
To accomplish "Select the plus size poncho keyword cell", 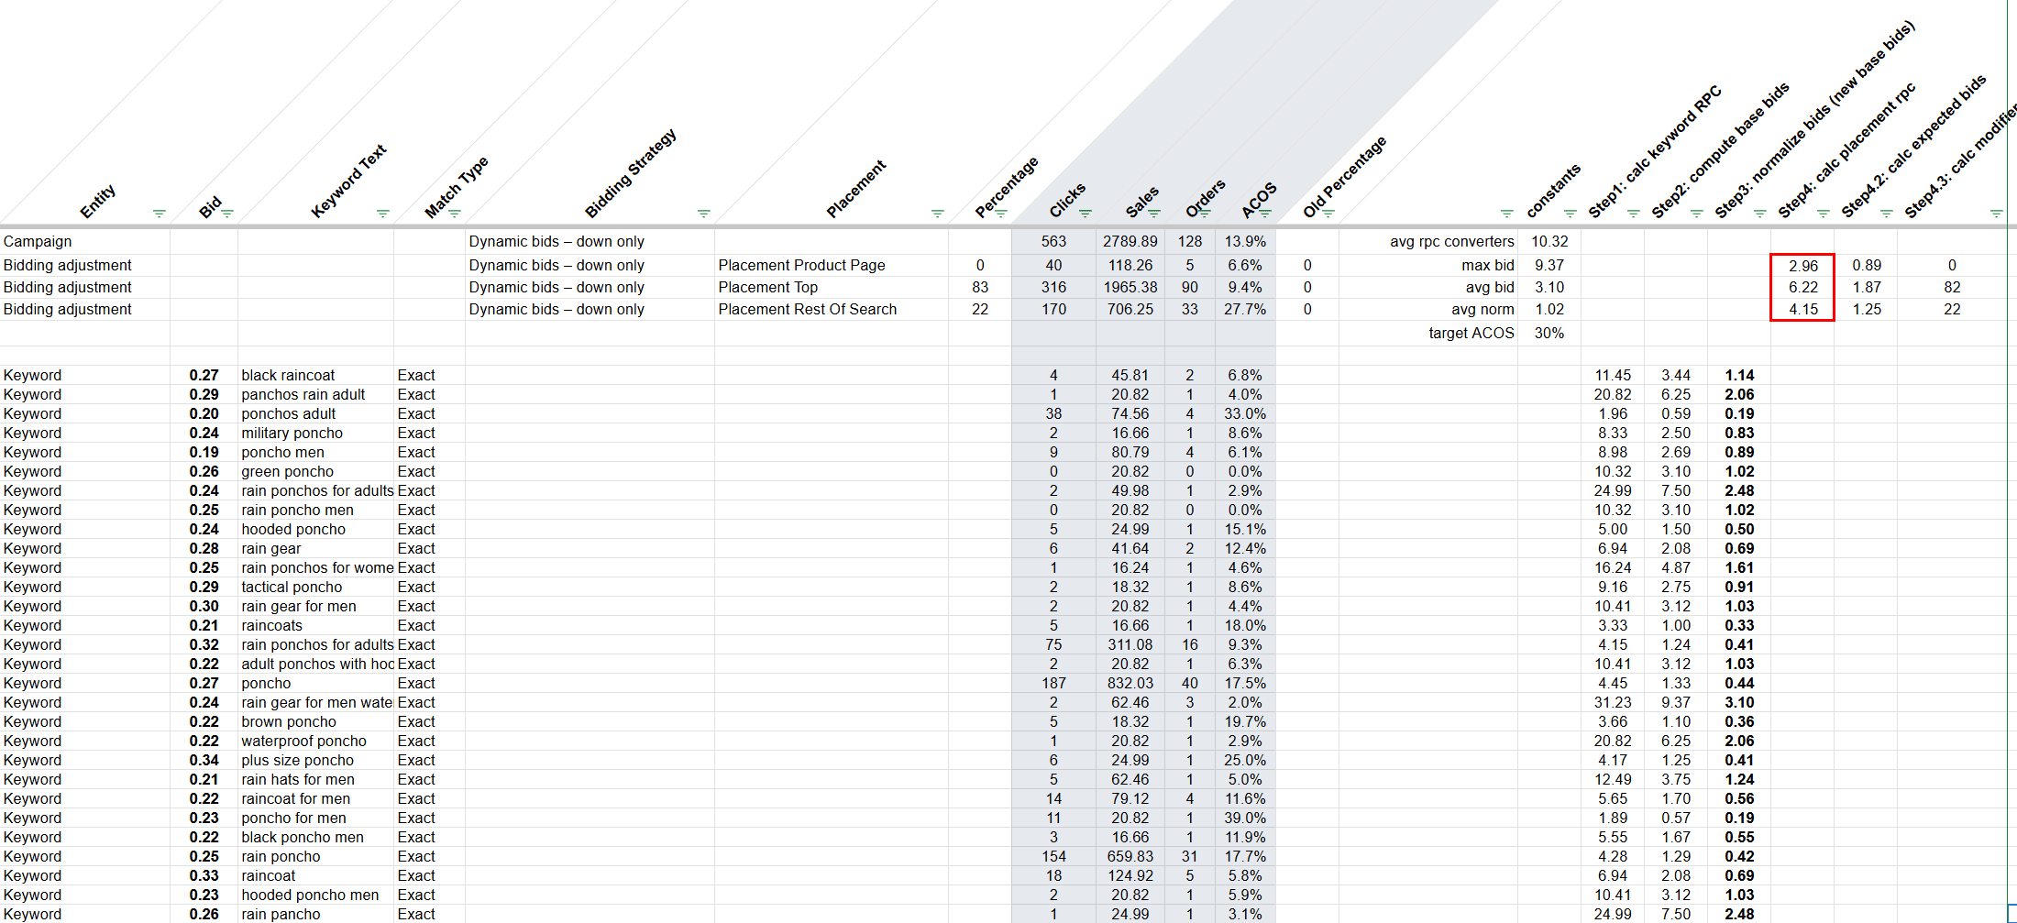I will coord(316,760).
